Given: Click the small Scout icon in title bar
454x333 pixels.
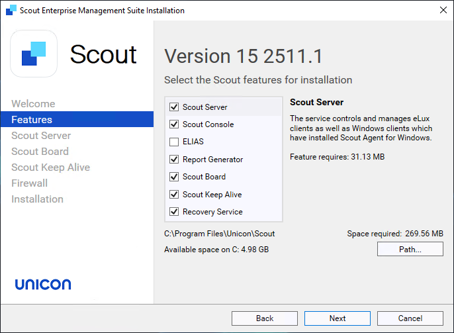Looking at the screenshot, I should (11, 10).
